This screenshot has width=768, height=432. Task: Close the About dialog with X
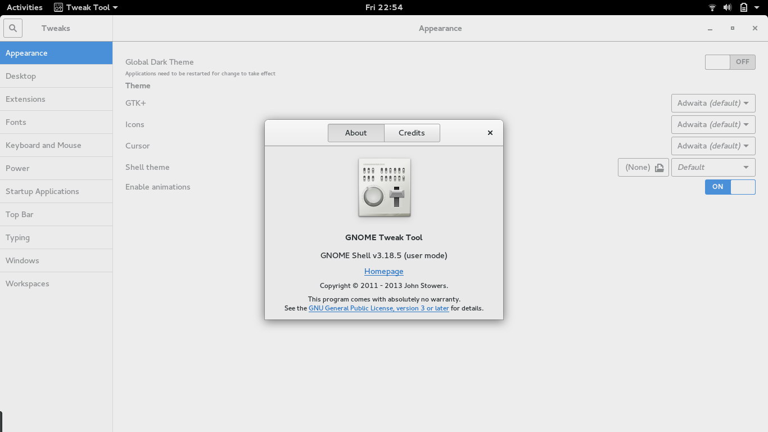tap(490, 133)
